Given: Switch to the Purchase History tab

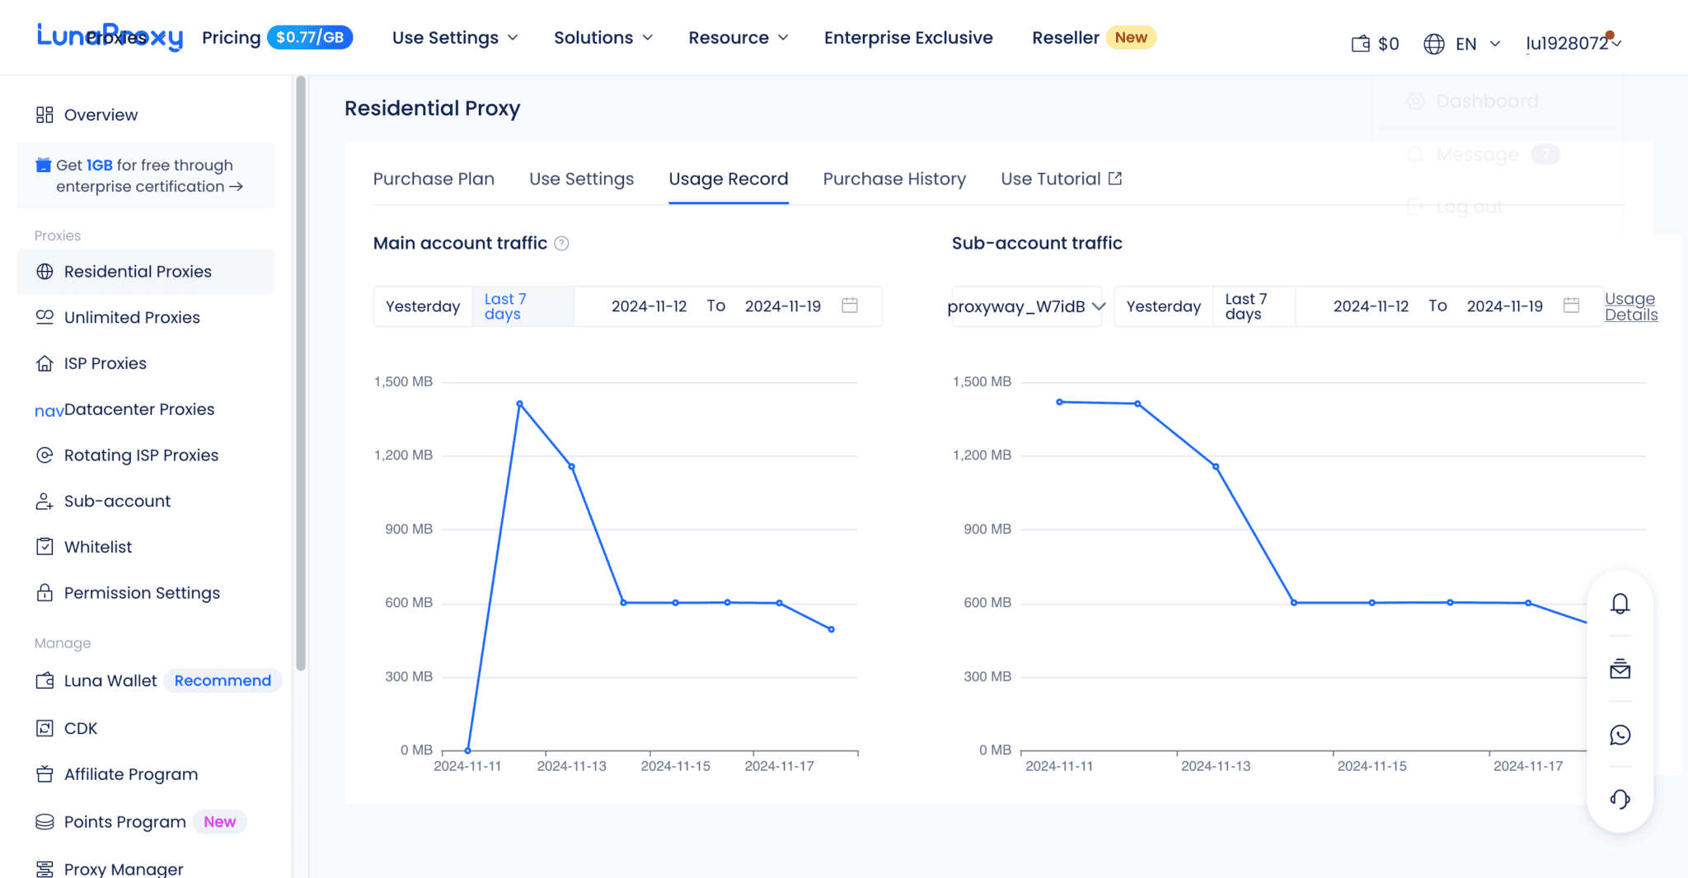Looking at the screenshot, I should point(894,179).
